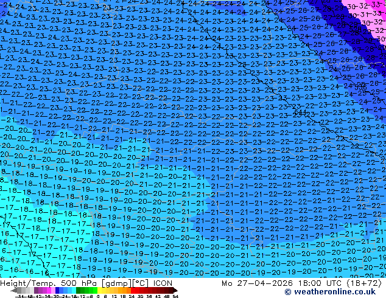Select the 'Height/Temp. 500 hPa' chart title
Screen dimensions: 386x298
(x=49, y=283)
